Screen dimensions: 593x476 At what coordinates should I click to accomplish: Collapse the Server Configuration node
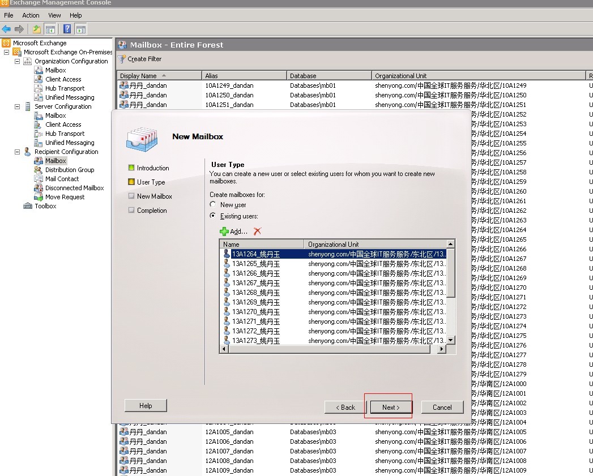(17, 106)
